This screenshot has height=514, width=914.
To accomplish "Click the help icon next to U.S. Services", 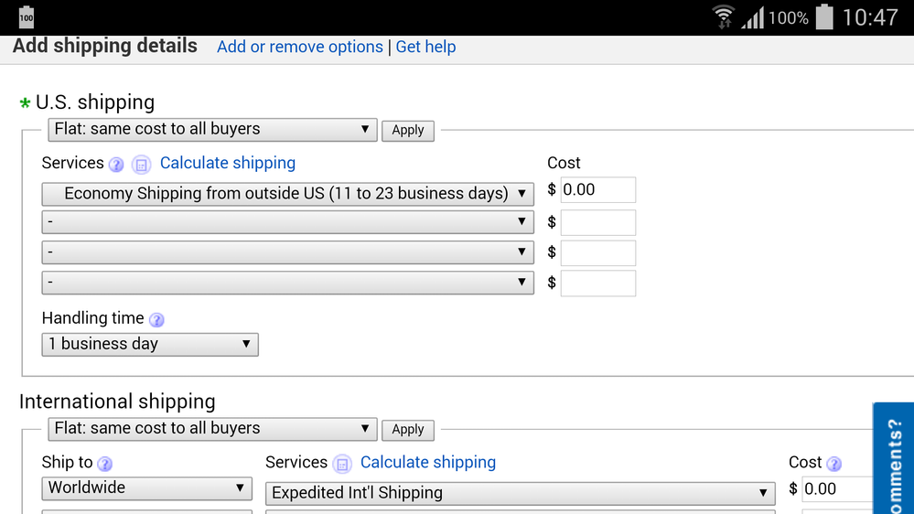I will tap(116, 165).
